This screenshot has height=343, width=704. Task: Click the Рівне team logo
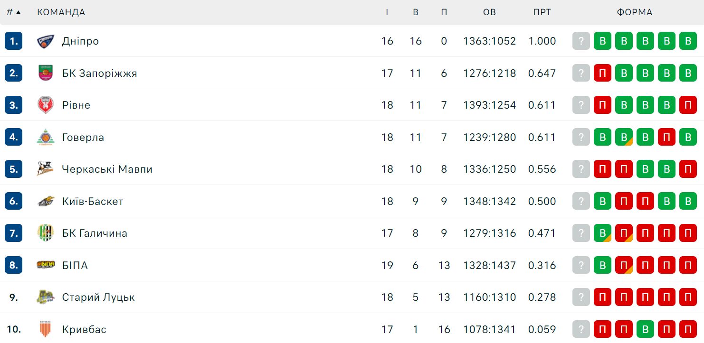tap(46, 105)
